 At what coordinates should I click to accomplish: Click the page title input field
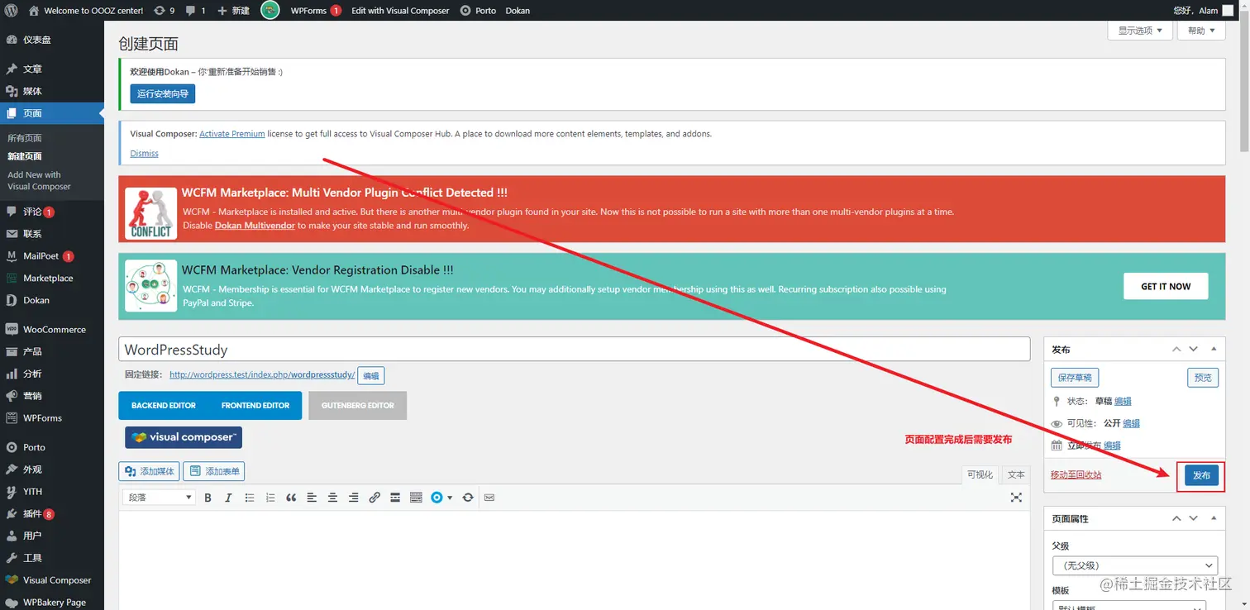(x=575, y=349)
